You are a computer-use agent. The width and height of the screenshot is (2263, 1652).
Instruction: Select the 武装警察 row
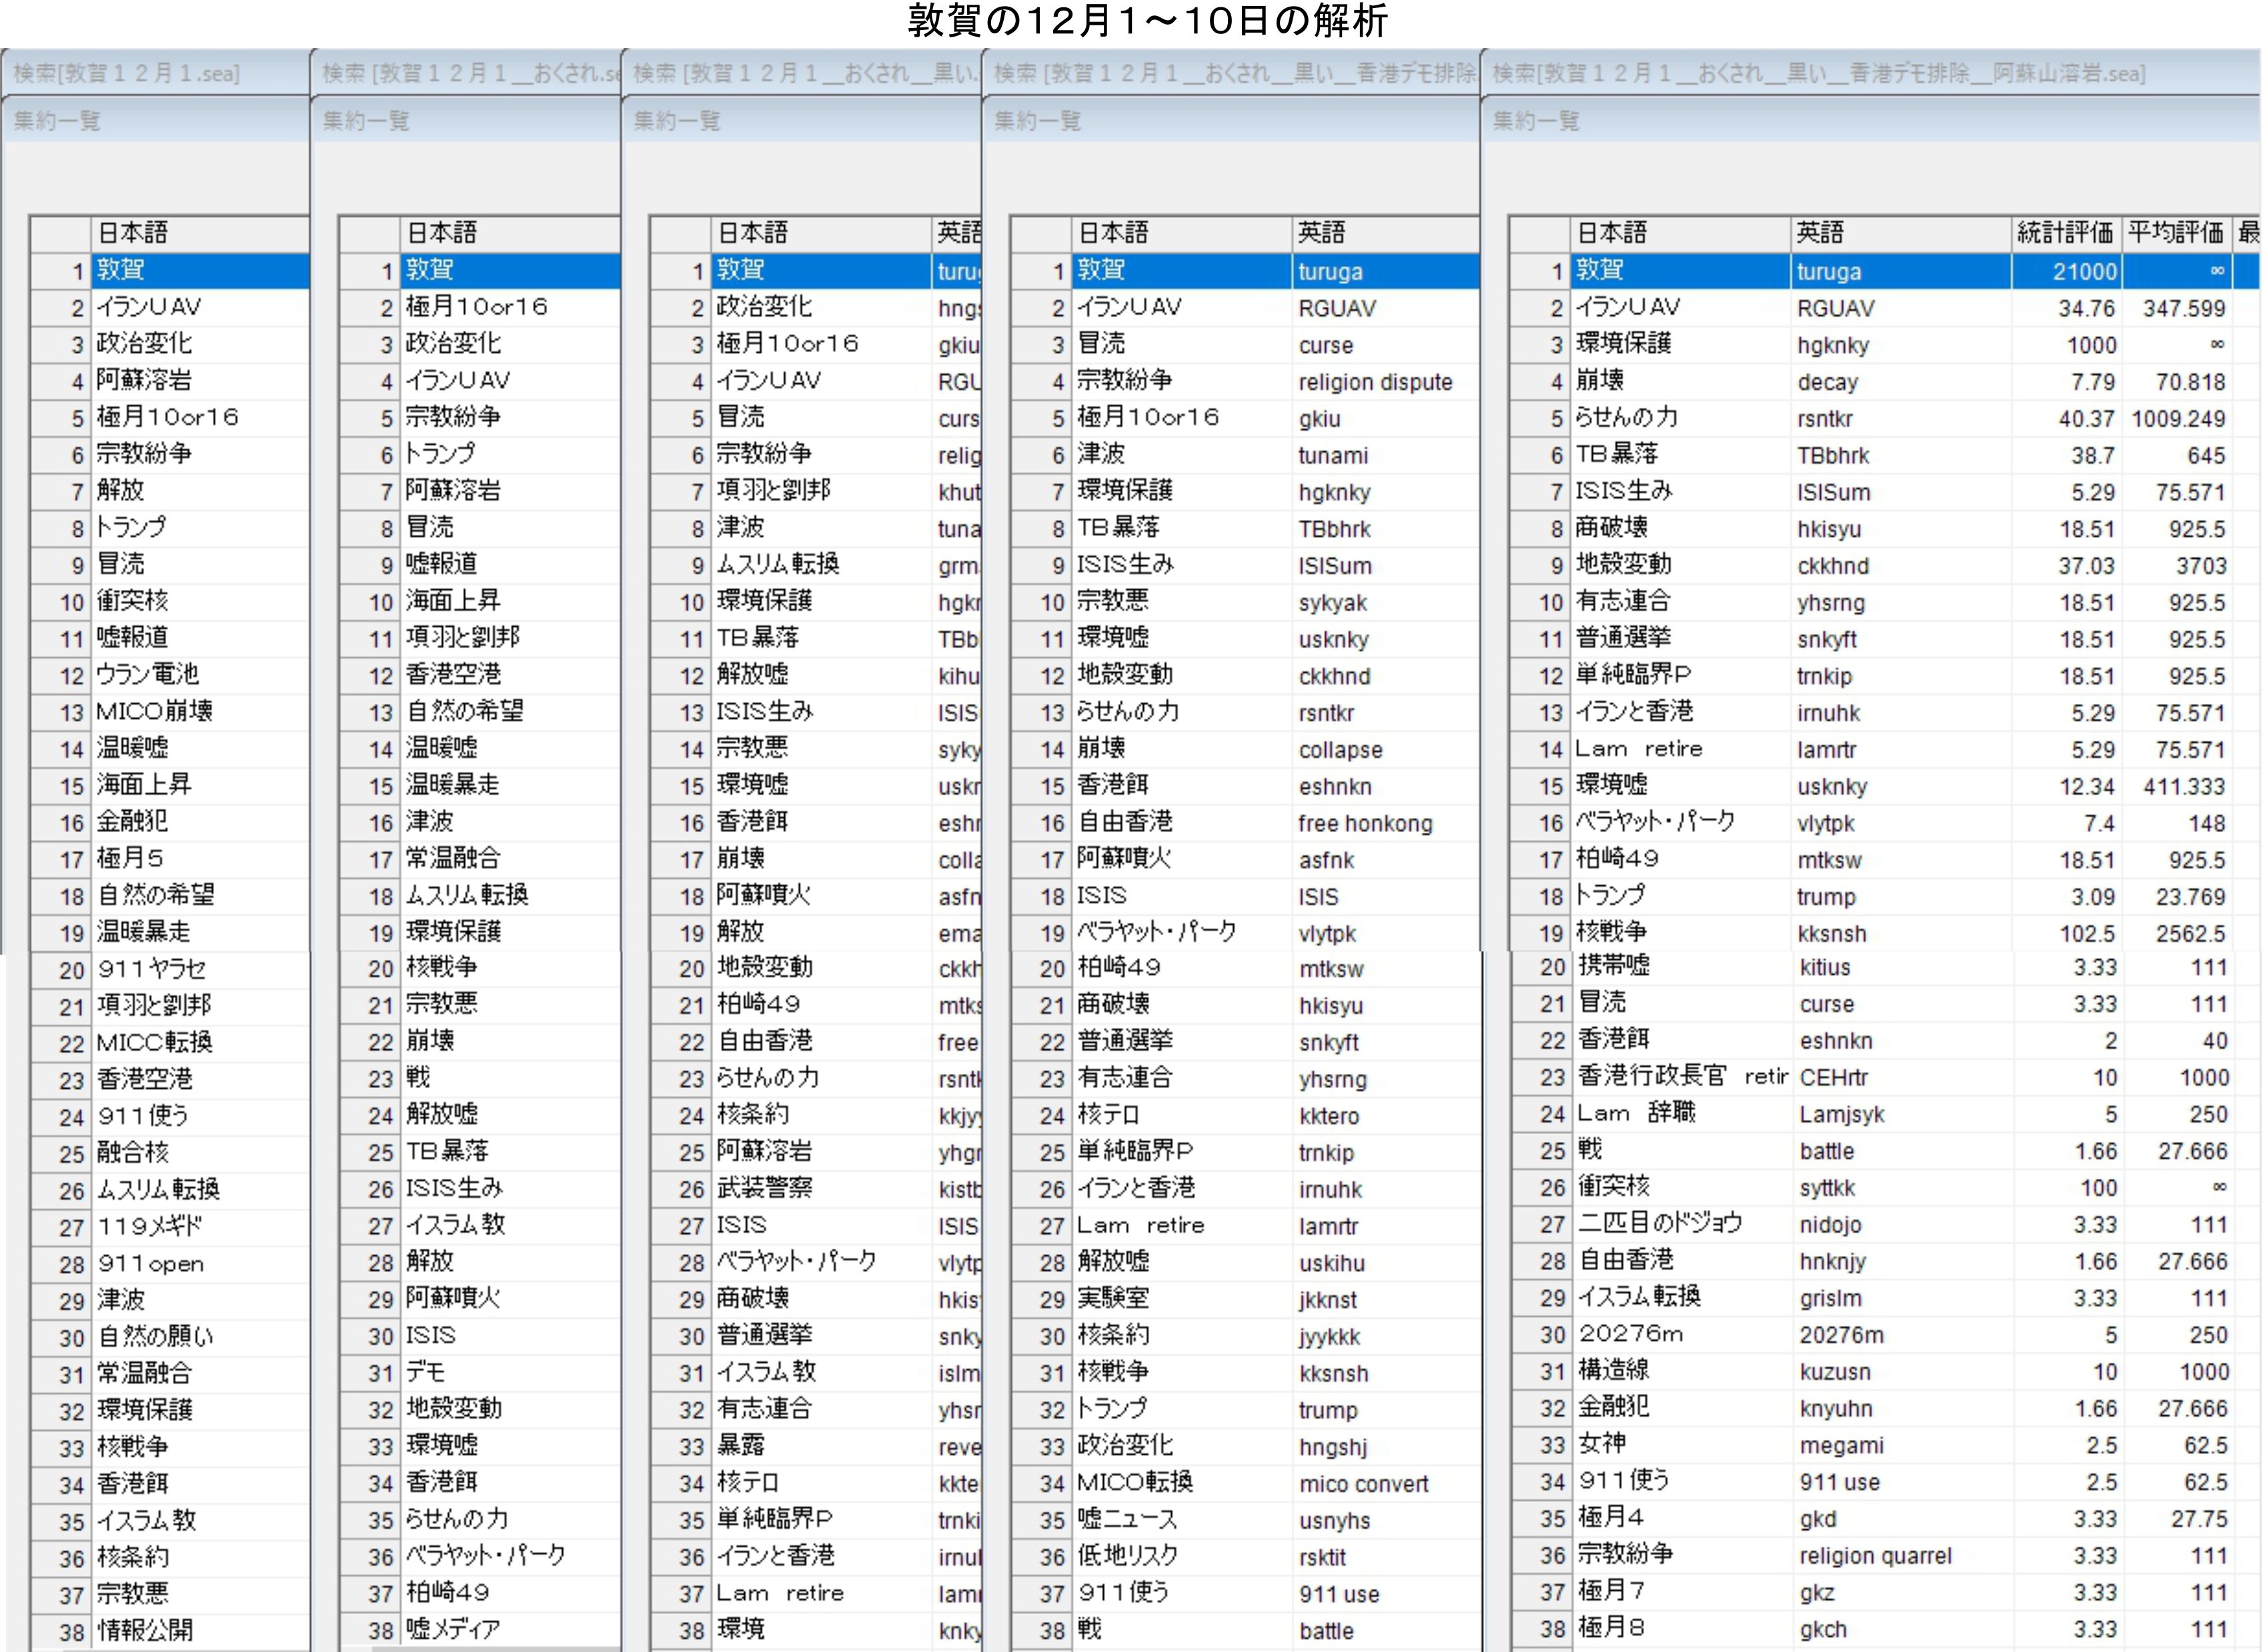(764, 1188)
